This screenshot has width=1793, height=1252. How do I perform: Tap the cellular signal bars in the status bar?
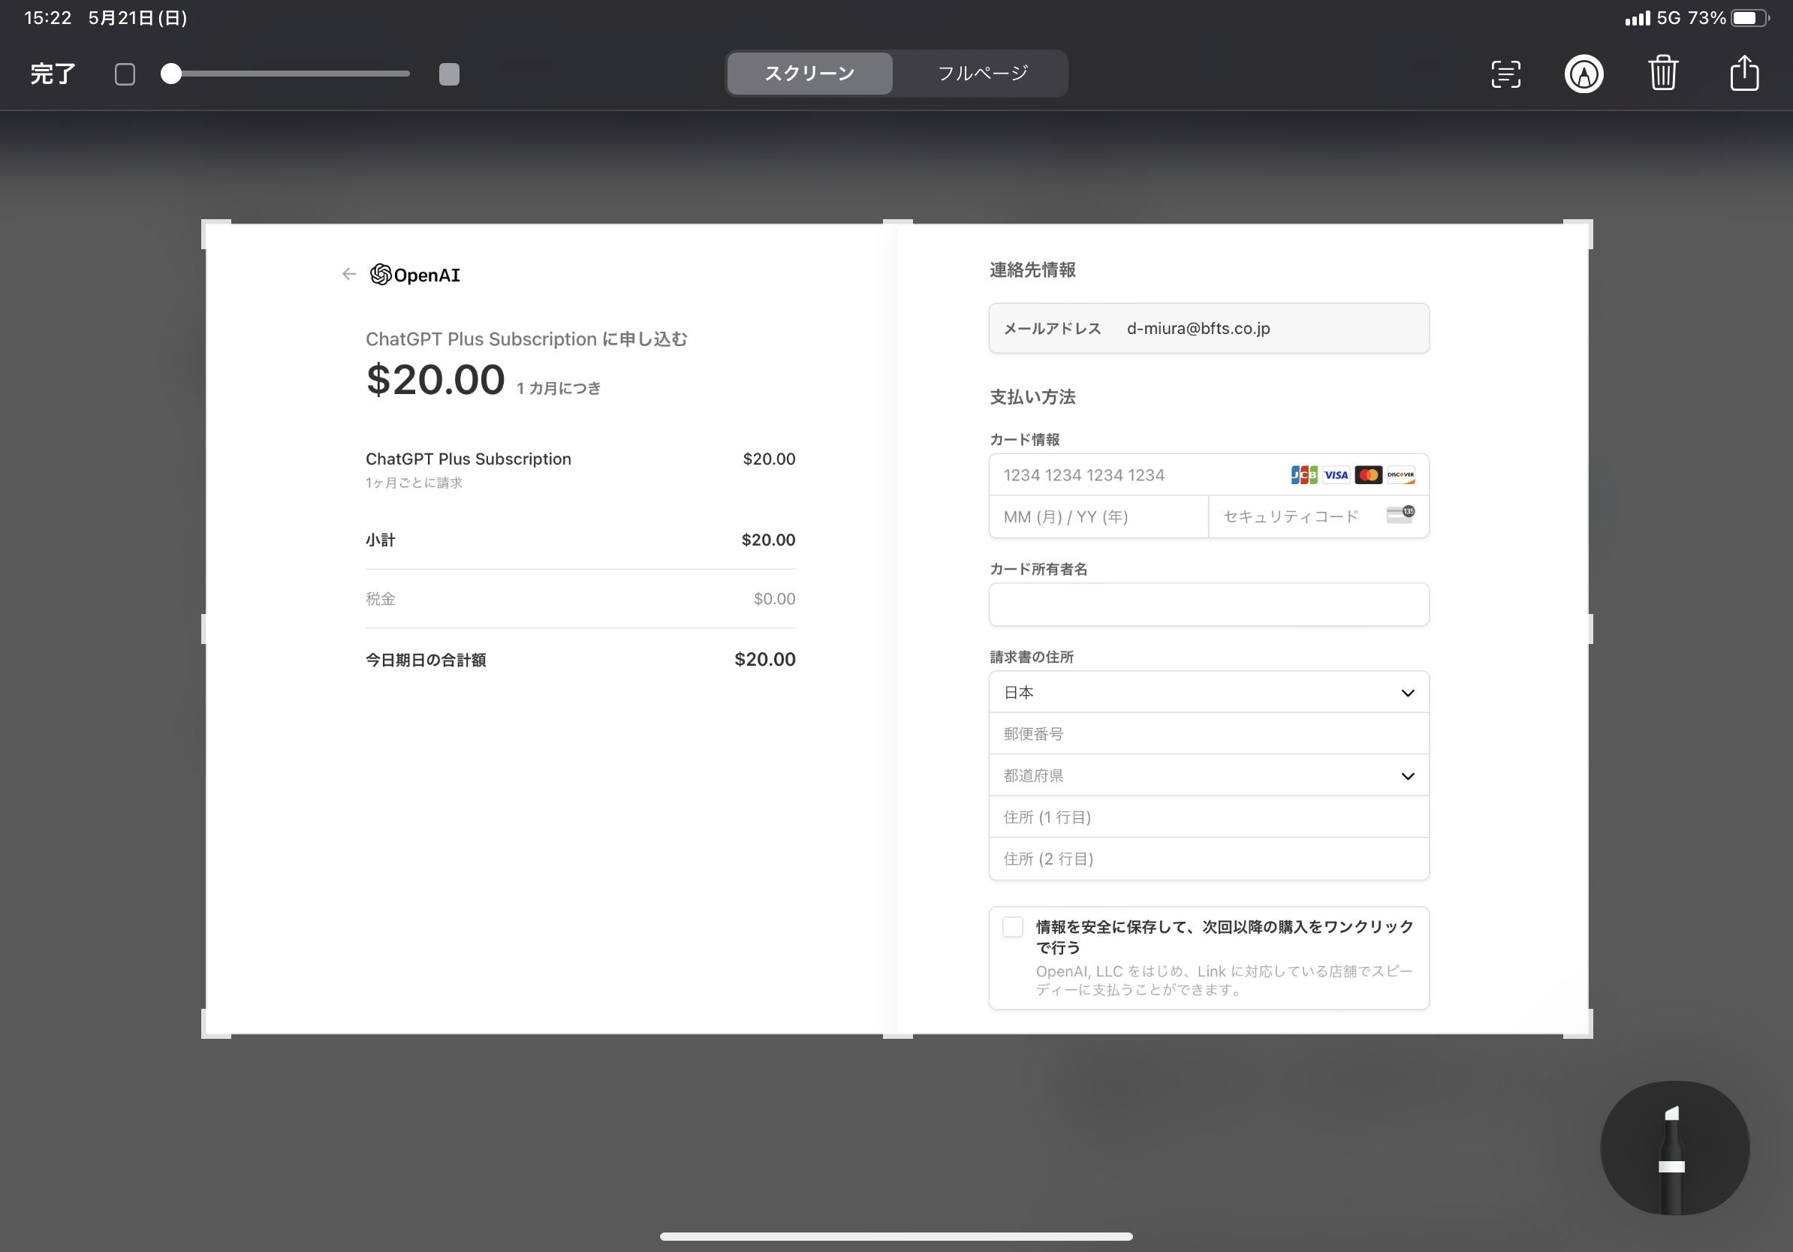1637,18
